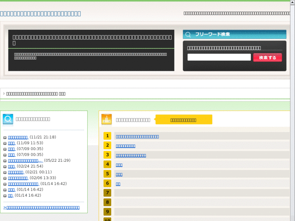Click the magnifier icon in the フリーワード検索 header
295x221 pixels.
pyautogui.click(x=188, y=34)
